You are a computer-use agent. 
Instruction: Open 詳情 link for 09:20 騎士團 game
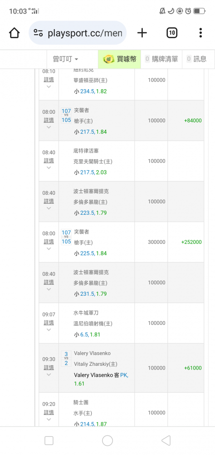click(49, 412)
